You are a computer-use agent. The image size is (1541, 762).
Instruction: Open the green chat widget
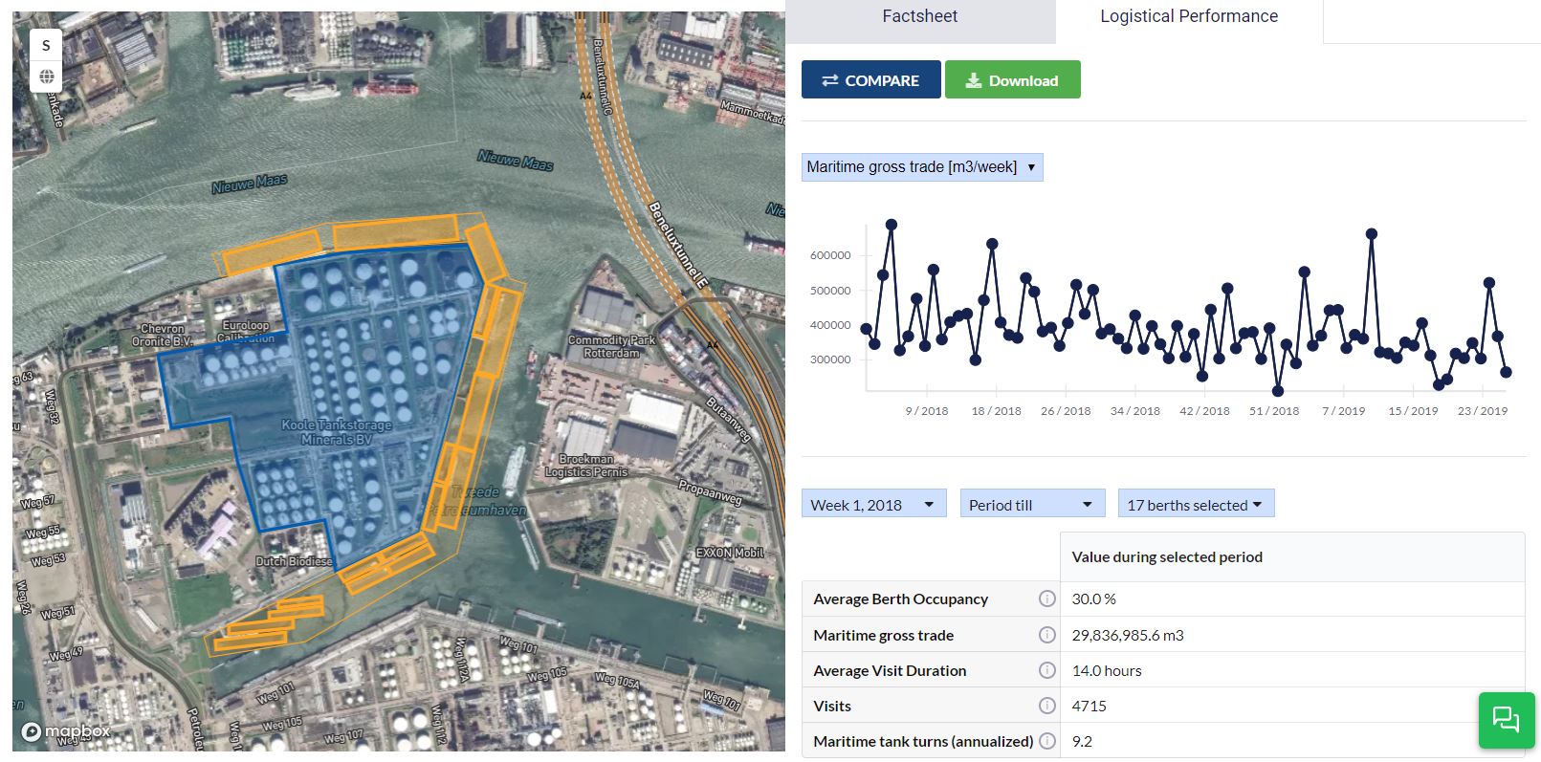coord(1506,719)
